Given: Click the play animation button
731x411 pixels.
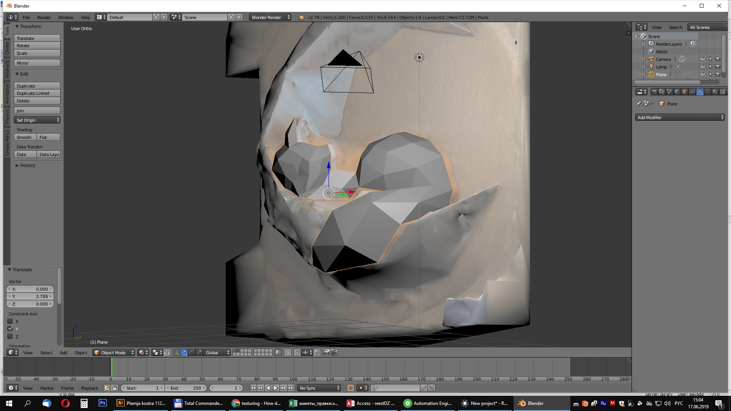Looking at the screenshot, I should [276, 388].
